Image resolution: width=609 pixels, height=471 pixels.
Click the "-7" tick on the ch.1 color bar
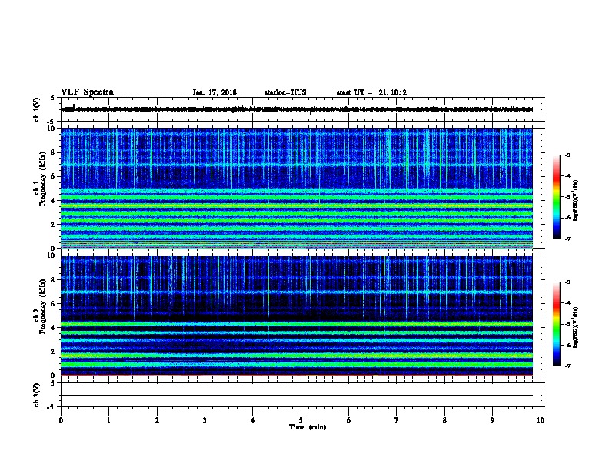pos(567,239)
